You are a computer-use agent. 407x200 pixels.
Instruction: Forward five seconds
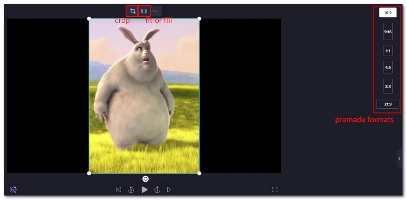pyautogui.click(x=157, y=190)
